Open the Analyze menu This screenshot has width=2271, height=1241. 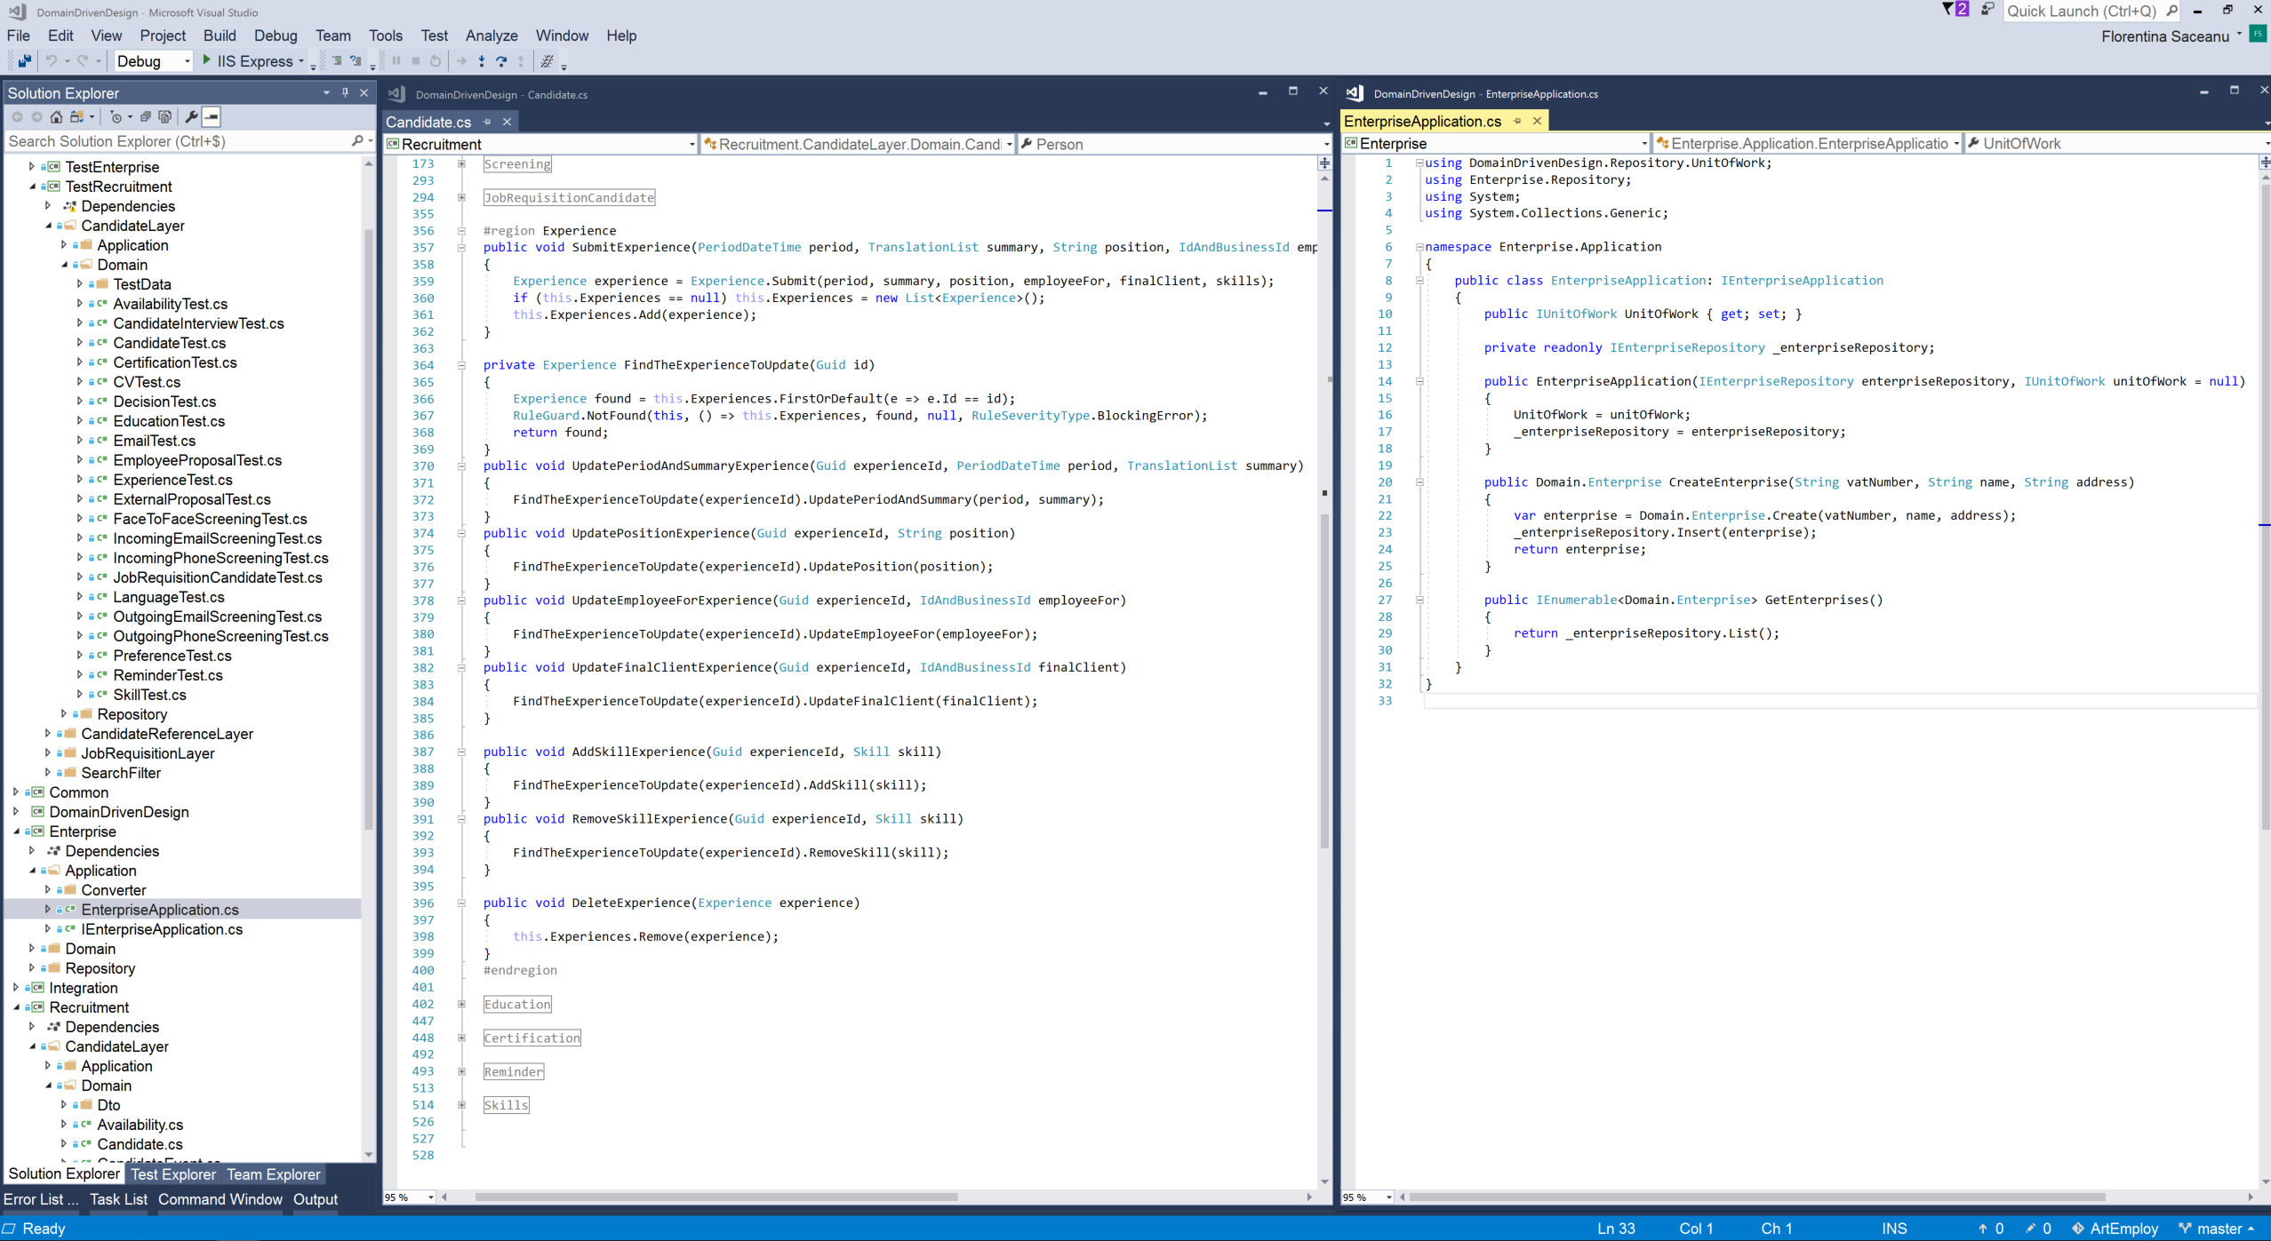[x=491, y=36]
